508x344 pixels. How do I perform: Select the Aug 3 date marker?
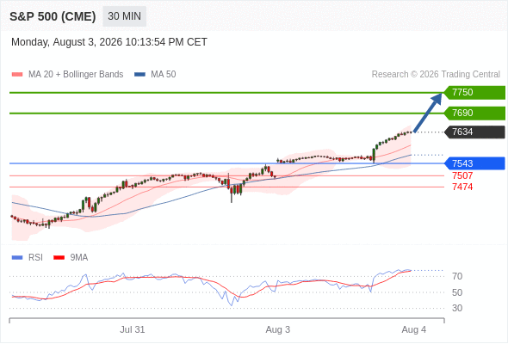(277, 329)
